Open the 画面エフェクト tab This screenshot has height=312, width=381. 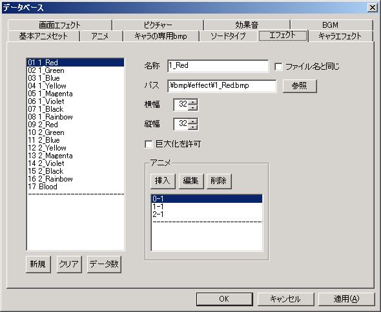59,25
